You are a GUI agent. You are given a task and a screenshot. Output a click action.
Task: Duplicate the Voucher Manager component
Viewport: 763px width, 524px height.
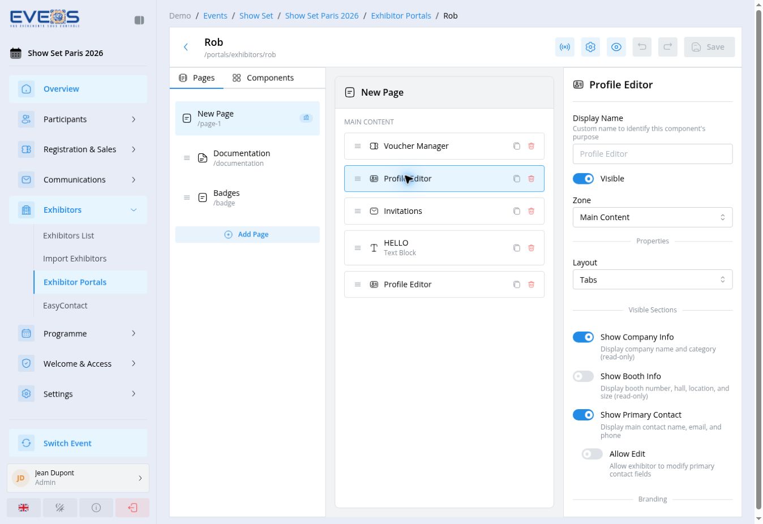click(517, 146)
